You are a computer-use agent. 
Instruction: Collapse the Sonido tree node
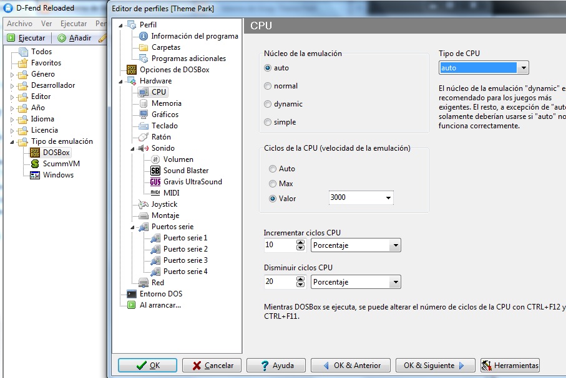point(132,149)
